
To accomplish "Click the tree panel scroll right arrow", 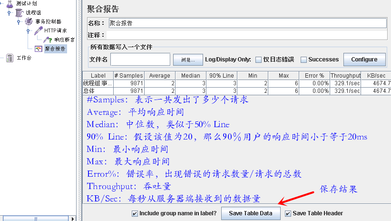I will (73, 219).
